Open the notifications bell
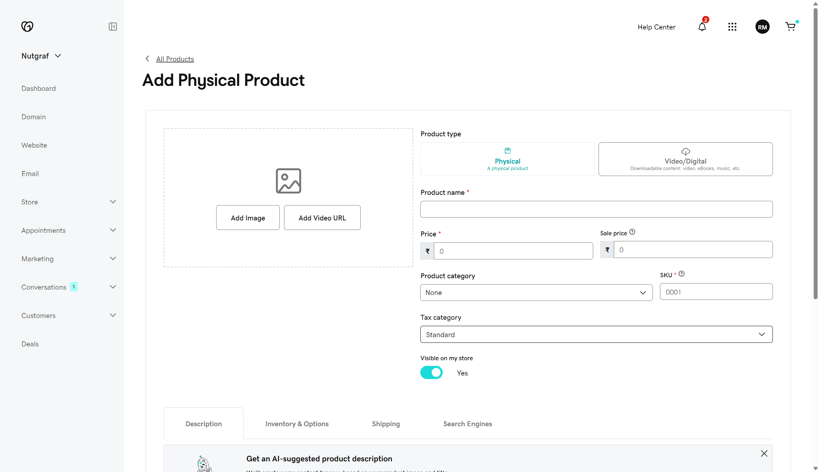 coord(702,27)
